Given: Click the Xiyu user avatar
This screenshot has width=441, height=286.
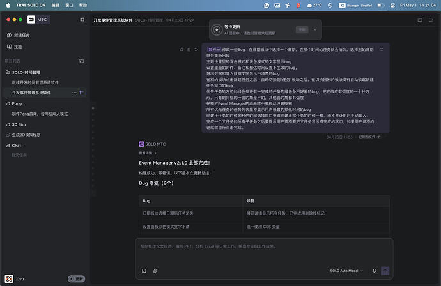Looking at the screenshot, I should point(9,279).
